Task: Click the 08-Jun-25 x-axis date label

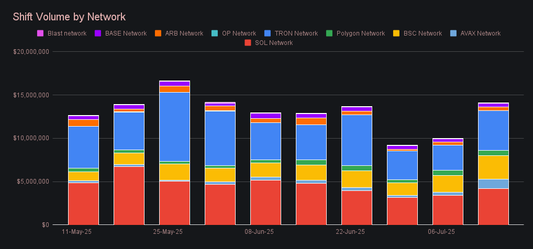Action: (259, 231)
